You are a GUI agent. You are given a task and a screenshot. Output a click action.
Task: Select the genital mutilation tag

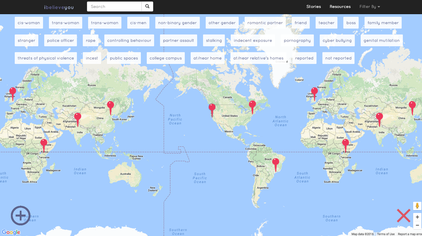pos(382,40)
